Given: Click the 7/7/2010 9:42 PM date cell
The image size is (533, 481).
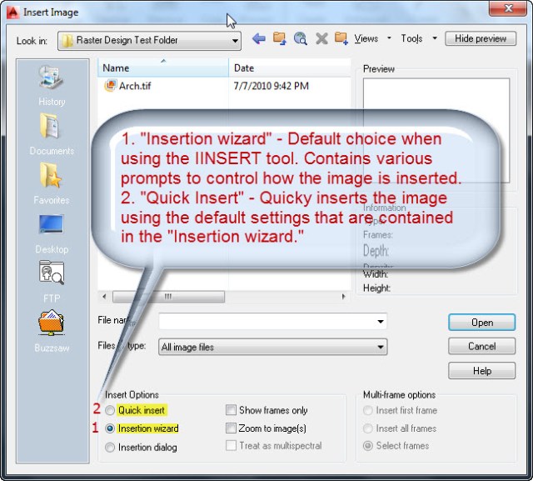Looking at the screenshot, I should (271, 86).
